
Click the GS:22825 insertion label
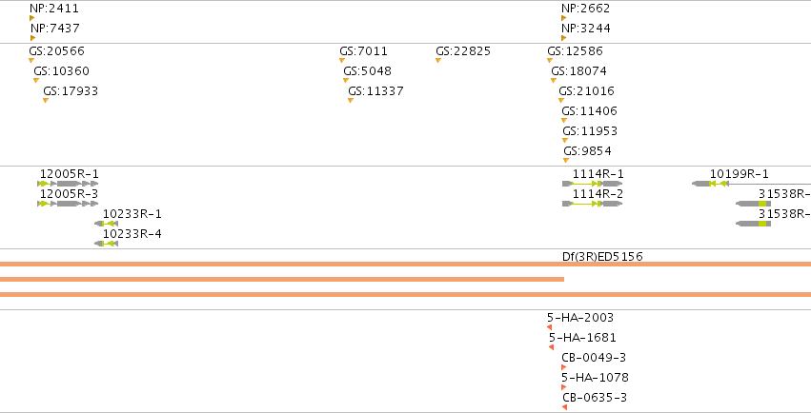pyautogui.click(x=463, y=51)
